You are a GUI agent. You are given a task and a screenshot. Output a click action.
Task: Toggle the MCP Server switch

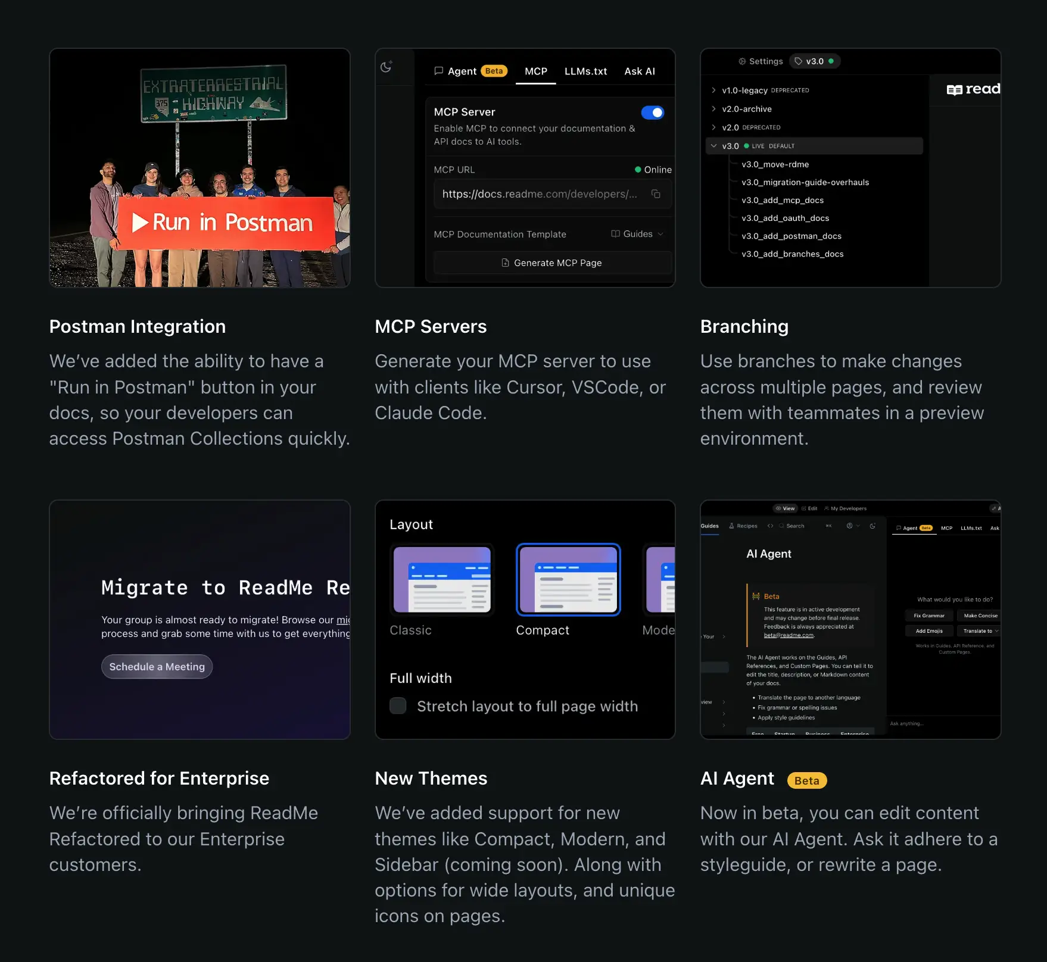click(653, 113)
